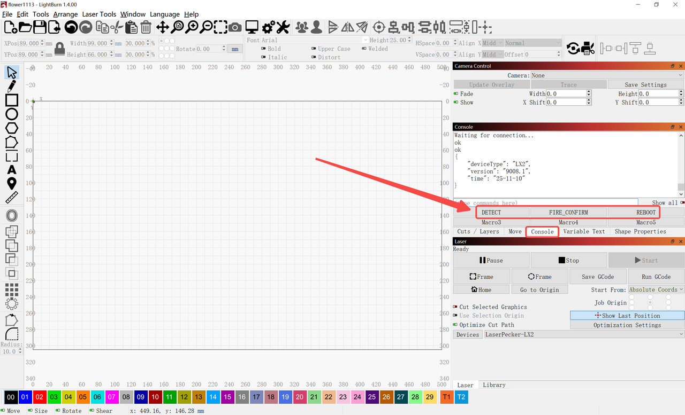Select the Position Laser marker tool
Image resolution: width=685 pixels, height=415 pixels.
coord(12,184)
